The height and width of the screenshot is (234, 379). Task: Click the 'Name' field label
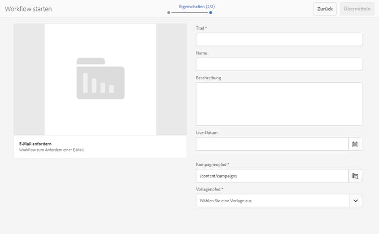click(x=201, y=53)
